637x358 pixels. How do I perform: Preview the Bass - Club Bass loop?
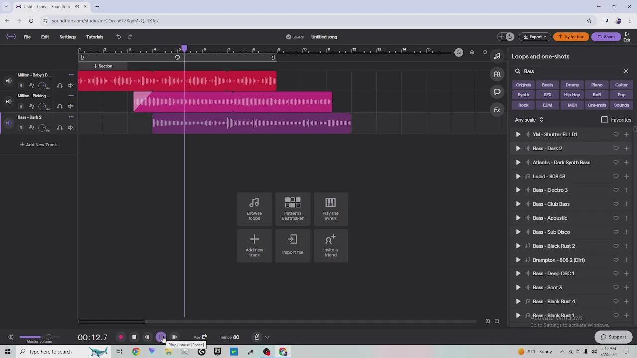(x=518, y=204)
